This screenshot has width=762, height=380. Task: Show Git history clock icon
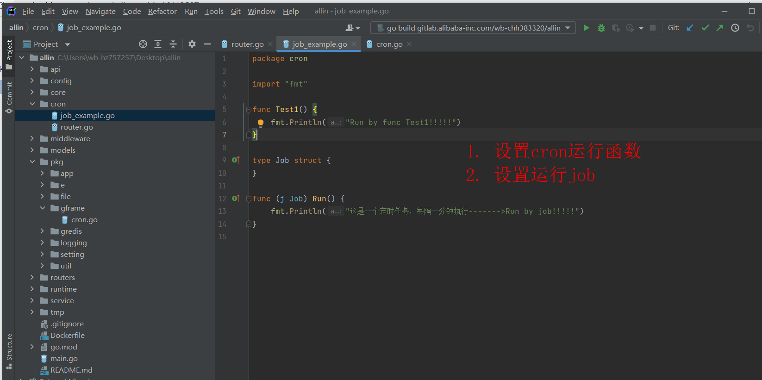coord(735,28)
